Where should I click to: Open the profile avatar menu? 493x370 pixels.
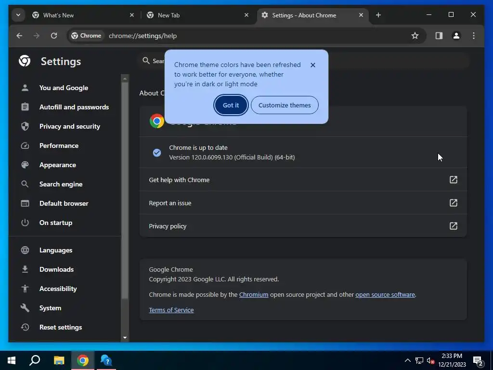coord(456,36)
